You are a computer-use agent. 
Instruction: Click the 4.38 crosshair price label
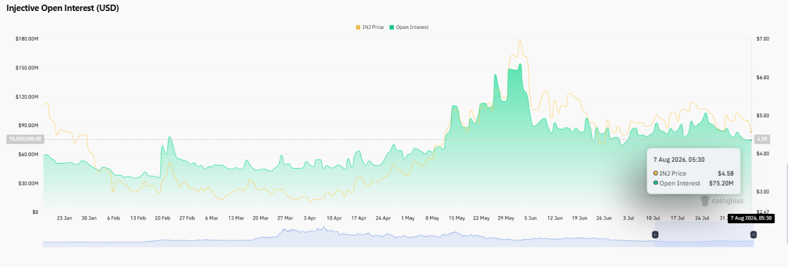point(763,139)
